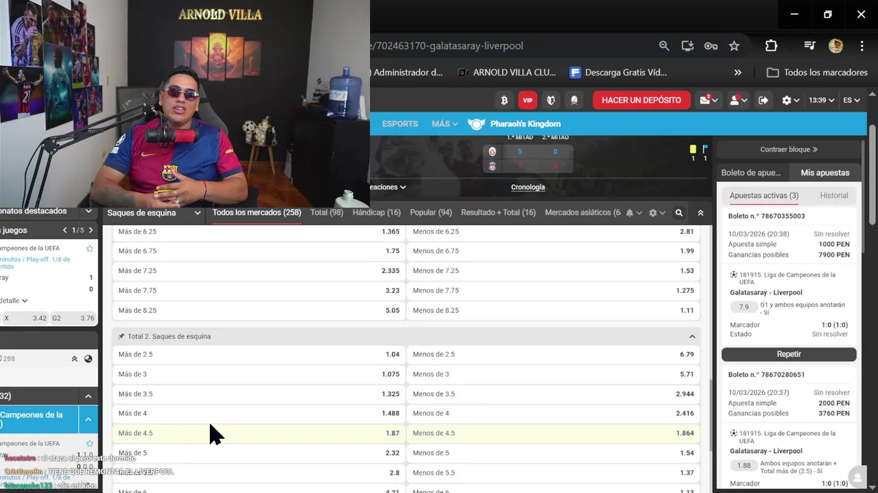Select Más de 6.25 odds 1.365
The image size is (878, 493).
259,231
